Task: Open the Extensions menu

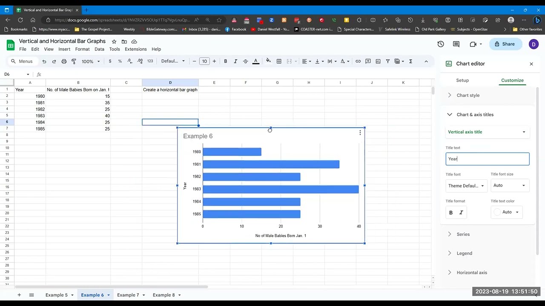Action: tap(135, 49)
